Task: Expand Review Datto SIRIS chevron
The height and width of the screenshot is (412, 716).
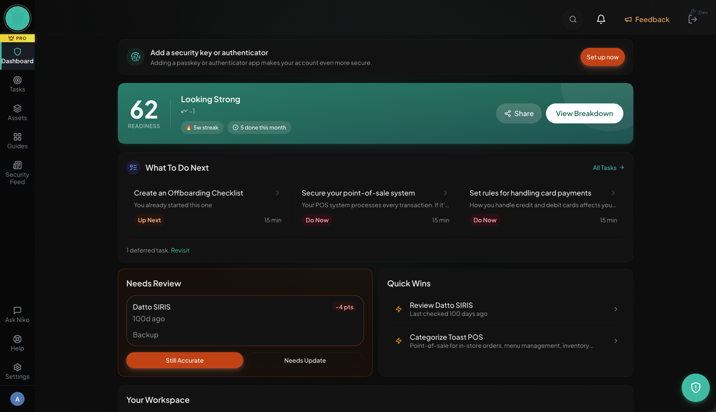Action: pyautogui.click(x=615, y=309)
